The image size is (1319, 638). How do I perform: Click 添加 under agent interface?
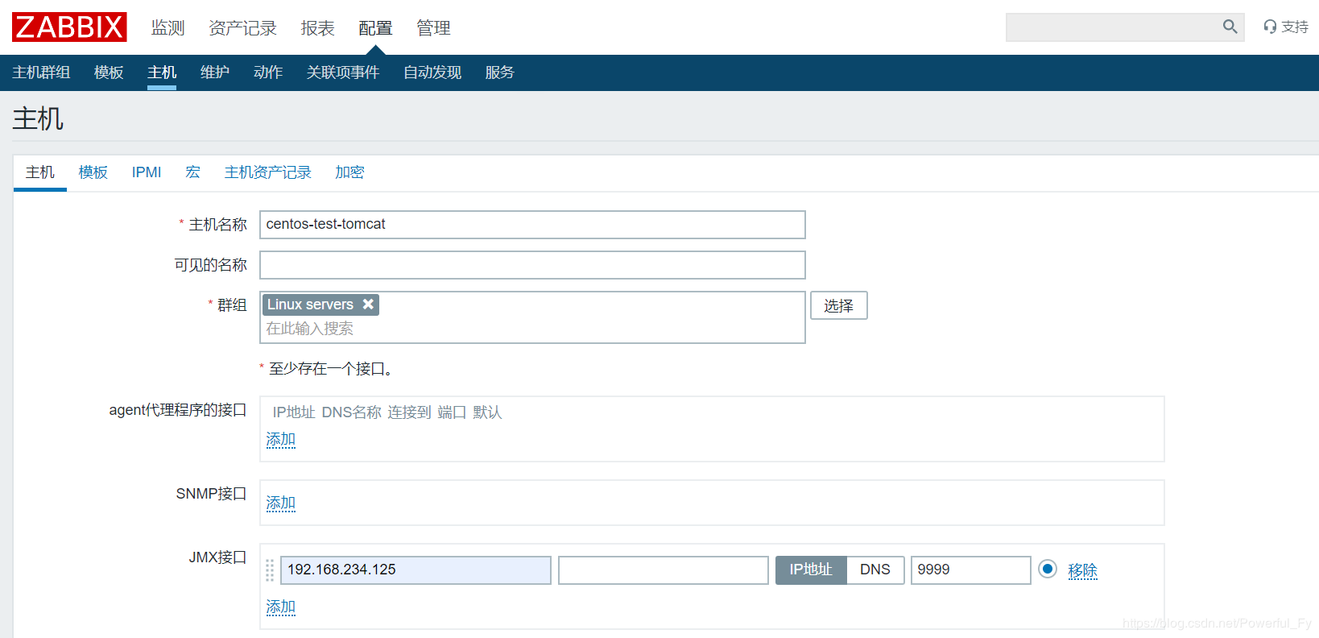[x=281, y=440]
